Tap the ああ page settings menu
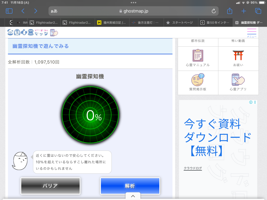Image resolution: width=267 pixels, height=200 pixels. tap(54, 11)
